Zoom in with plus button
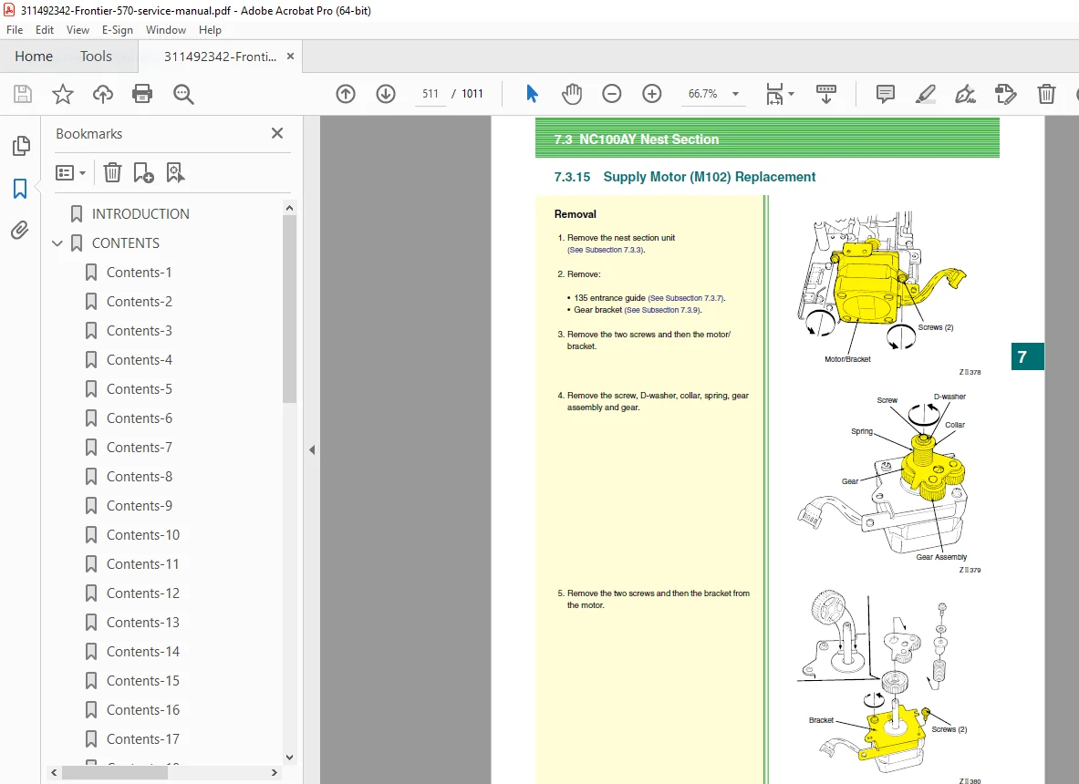The width and height of the screenshot is (1079, 784). pos(651,94)
